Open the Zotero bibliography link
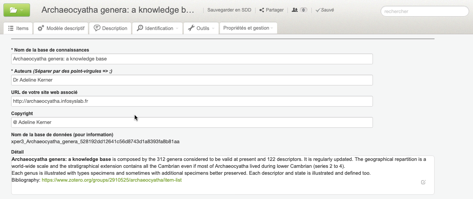This screenshot has height=199, width=473. 112,180
